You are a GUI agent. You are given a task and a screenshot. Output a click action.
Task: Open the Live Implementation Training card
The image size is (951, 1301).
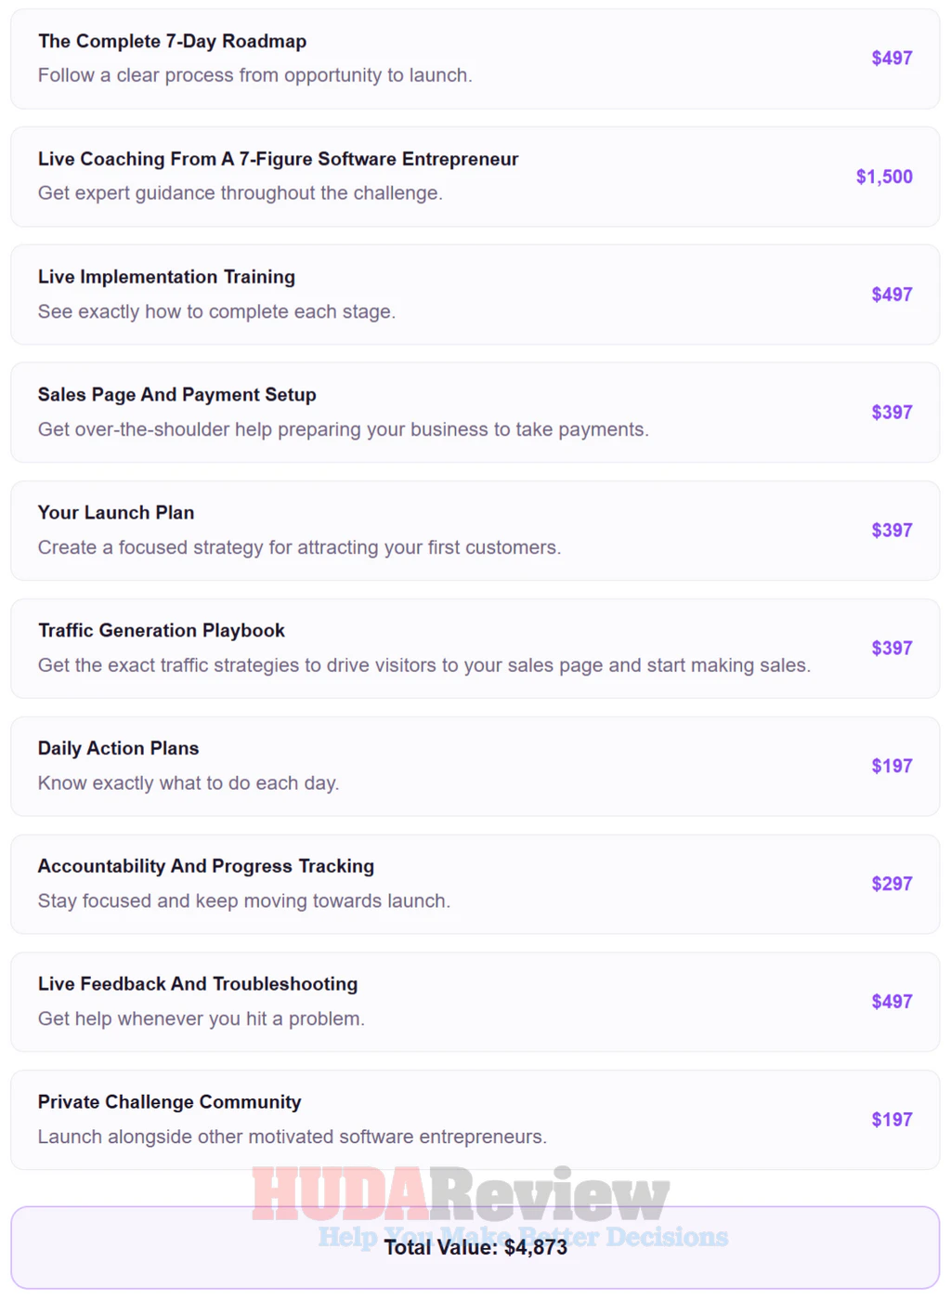click(475, 295)
